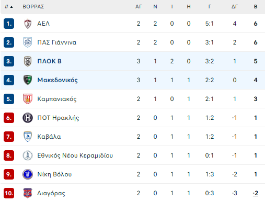Open the ΠΑΟΚ Β team crest
The image size is (265, 201).
28,61
